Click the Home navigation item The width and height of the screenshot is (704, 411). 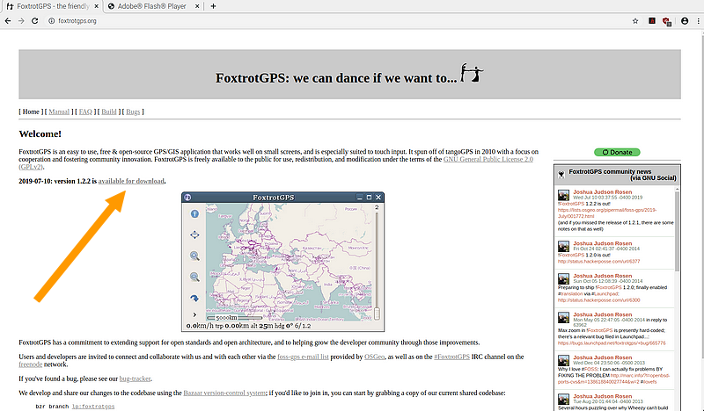[x=31, y=112]
